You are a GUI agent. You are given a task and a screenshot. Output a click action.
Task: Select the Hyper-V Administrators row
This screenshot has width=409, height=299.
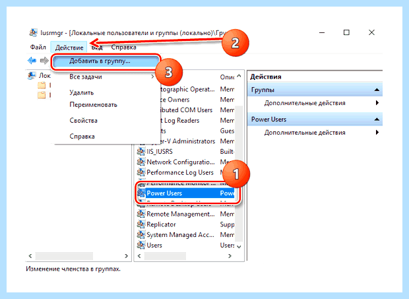pyautogui.click(x=197, y=141)
